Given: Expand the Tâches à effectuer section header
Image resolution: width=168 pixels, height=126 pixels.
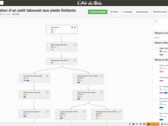Looking at the screenshot, I should coord(161,43).
